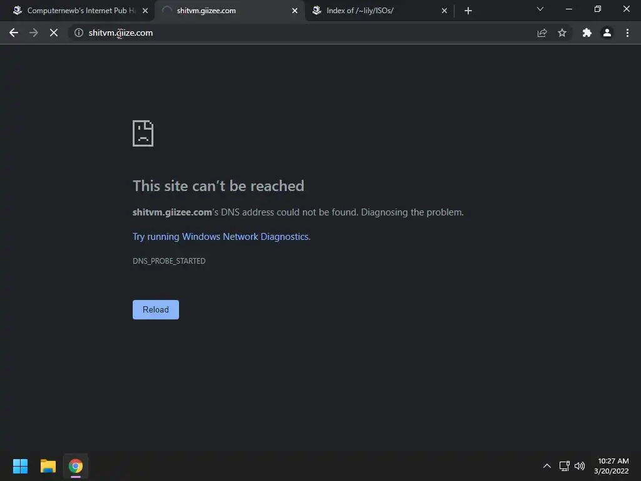
Task: Open the Extensions puzzle icon
Action: click(587, 33)
